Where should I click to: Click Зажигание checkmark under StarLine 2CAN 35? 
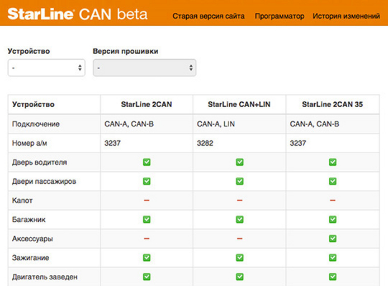click(x=333, y=258)
